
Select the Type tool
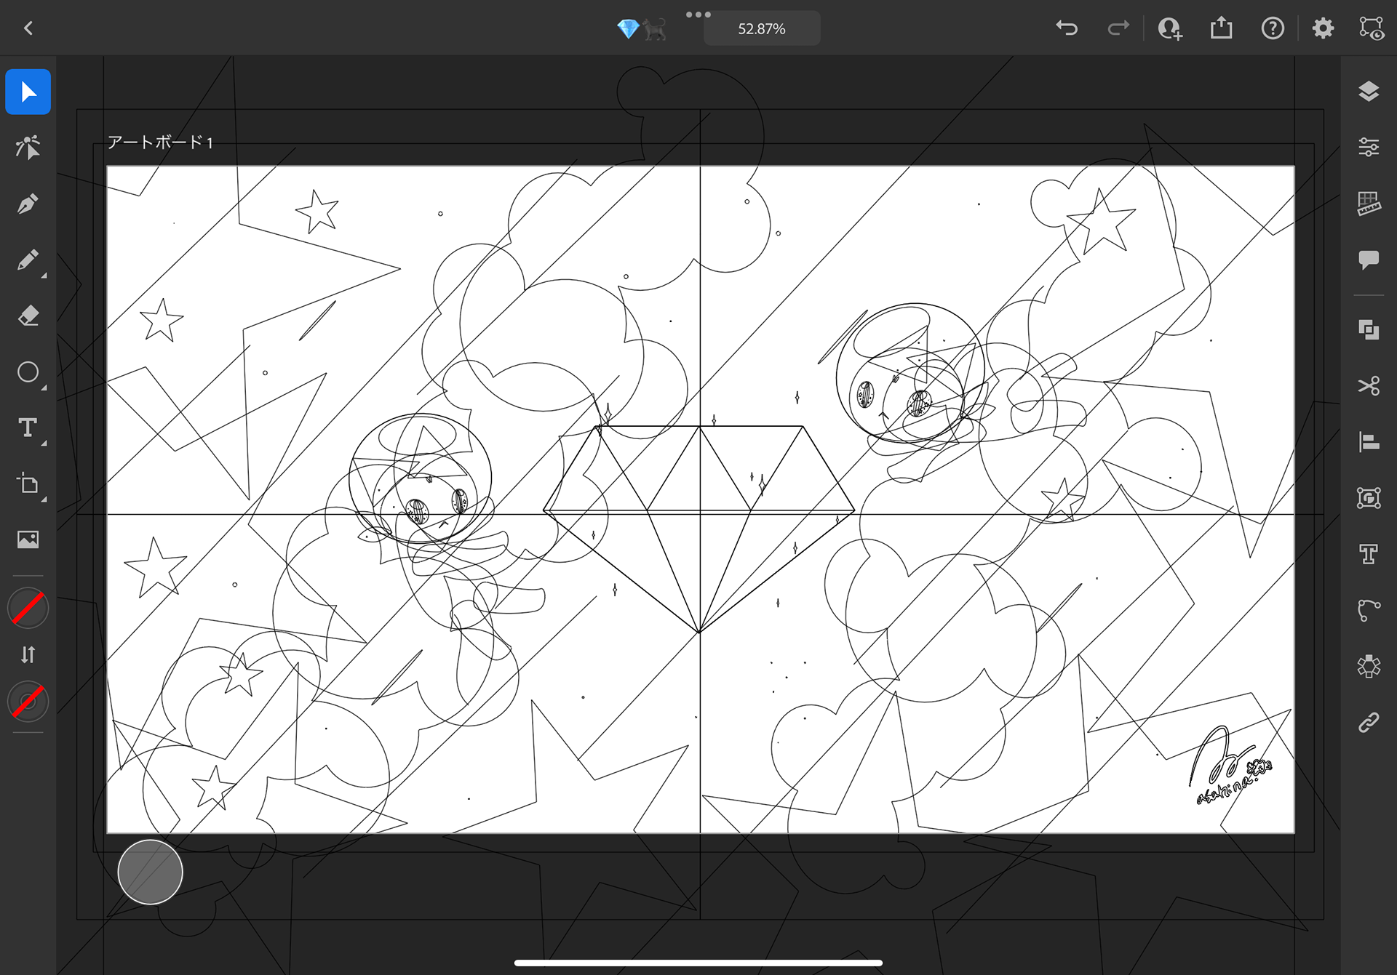pos(28,428)
